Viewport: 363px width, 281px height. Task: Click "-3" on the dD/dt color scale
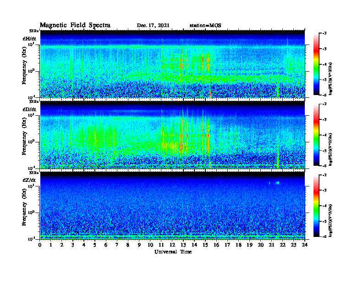(x=324, y=119)
